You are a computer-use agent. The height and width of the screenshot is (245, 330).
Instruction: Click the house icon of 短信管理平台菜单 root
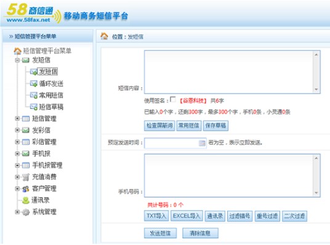[18, 50]
